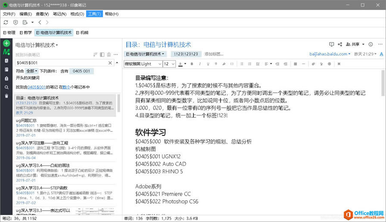Toggle italic formatting in the editor toolbar

200,64
